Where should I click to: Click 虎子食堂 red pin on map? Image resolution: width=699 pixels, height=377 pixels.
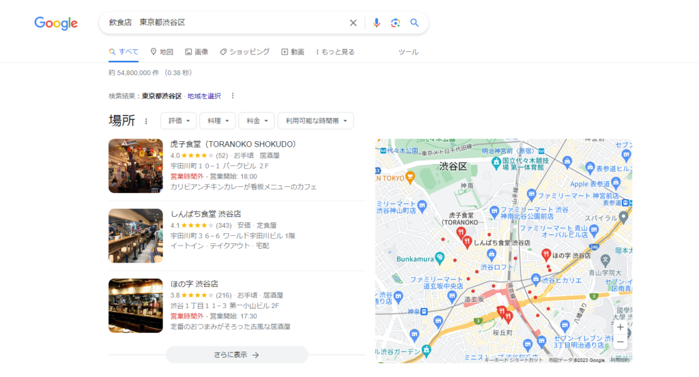pos(461,232)
